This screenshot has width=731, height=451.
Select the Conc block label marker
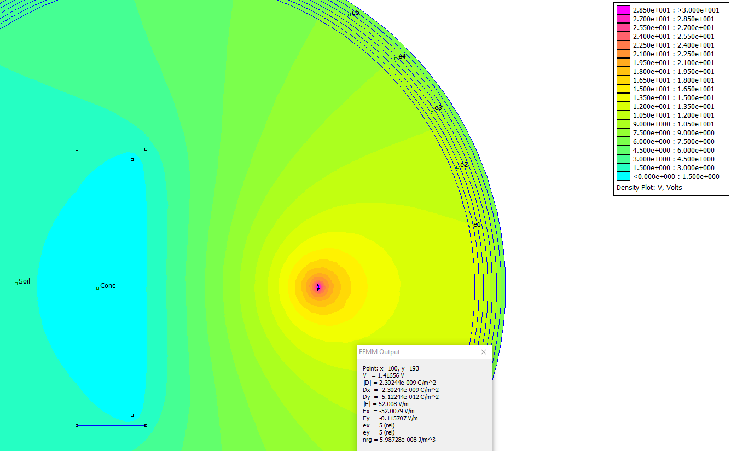pyautogui.click(x=97, y=288)
